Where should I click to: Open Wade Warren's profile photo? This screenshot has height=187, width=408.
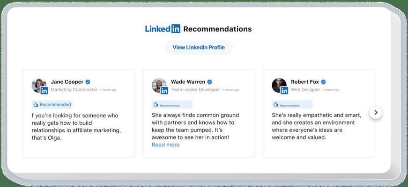(x=159, y=85)
